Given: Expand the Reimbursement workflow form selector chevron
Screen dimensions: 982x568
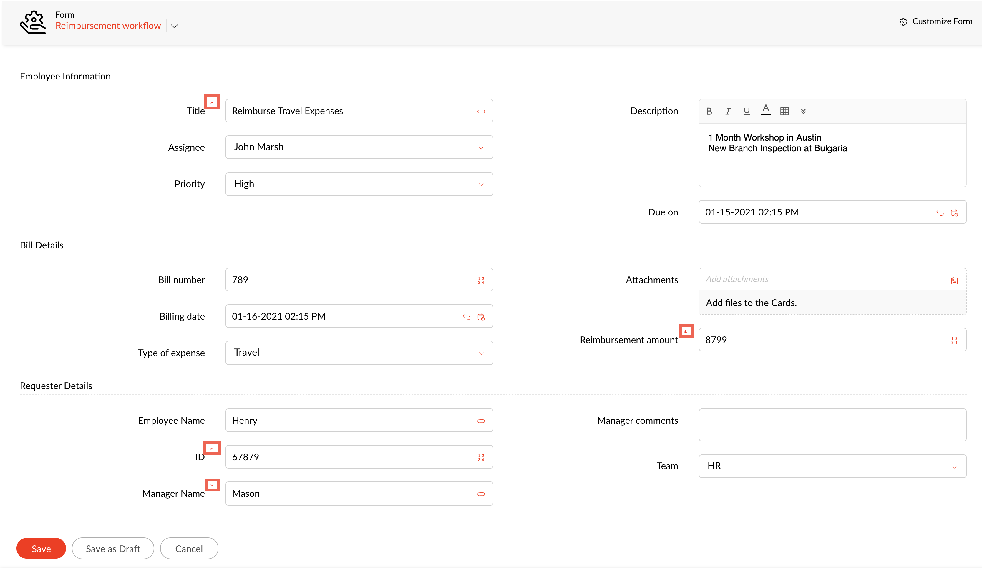Looking at the screenshot, I should click(x=175, y=26).
